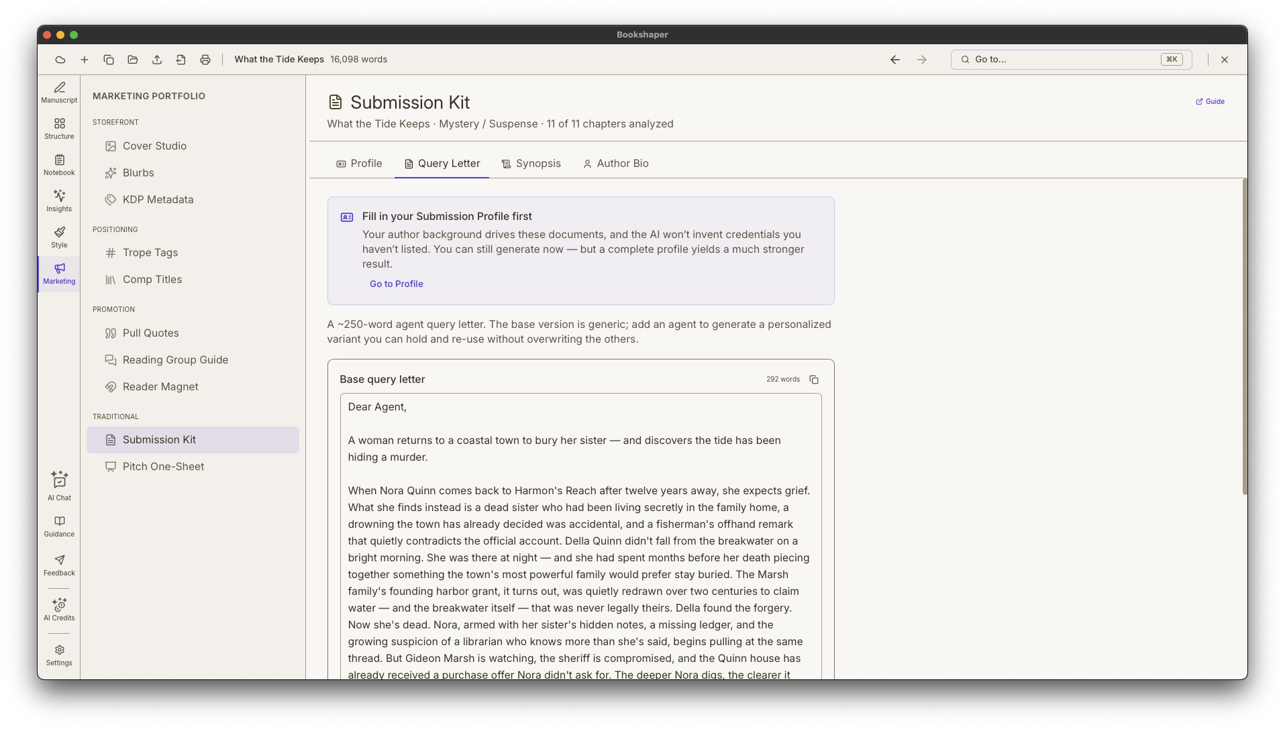The image size is (1285, 729).
Task: Click the Submission Kit page heading
Action: [x=410, y=103]
